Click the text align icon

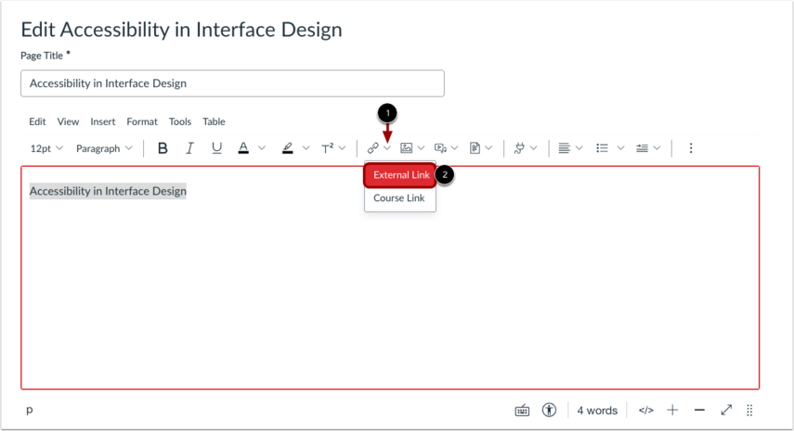pos(564,148)
